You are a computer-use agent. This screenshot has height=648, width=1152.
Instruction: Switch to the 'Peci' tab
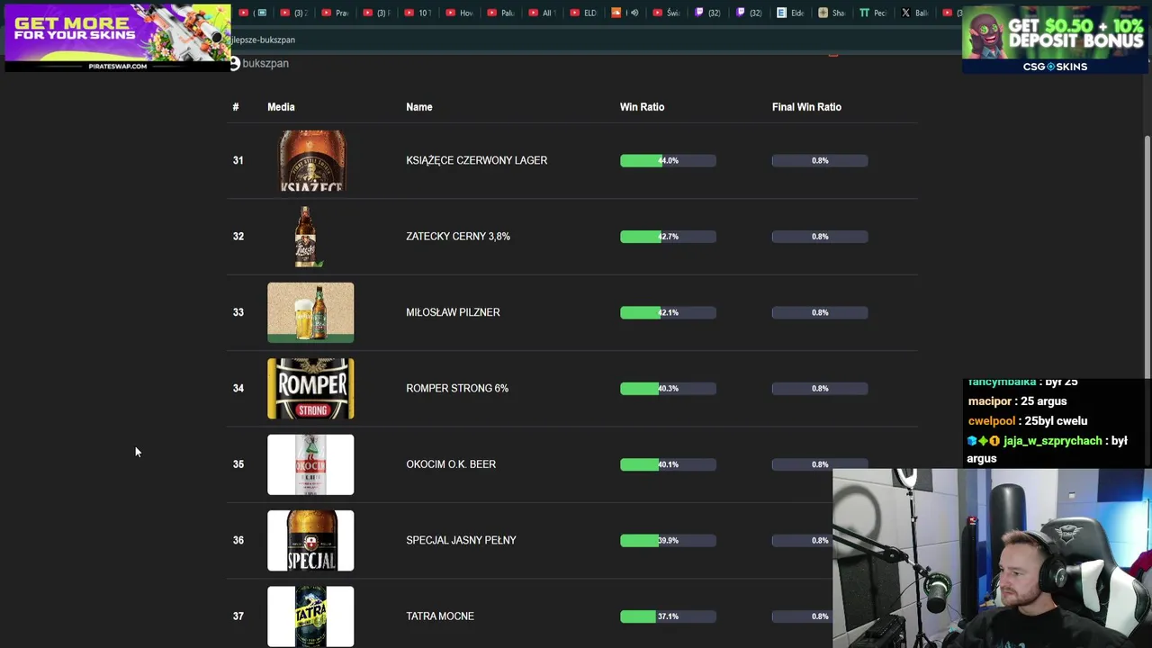[872, 13]
